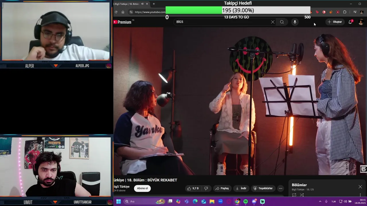Start voice search with microphone icon

pos(295,22)
